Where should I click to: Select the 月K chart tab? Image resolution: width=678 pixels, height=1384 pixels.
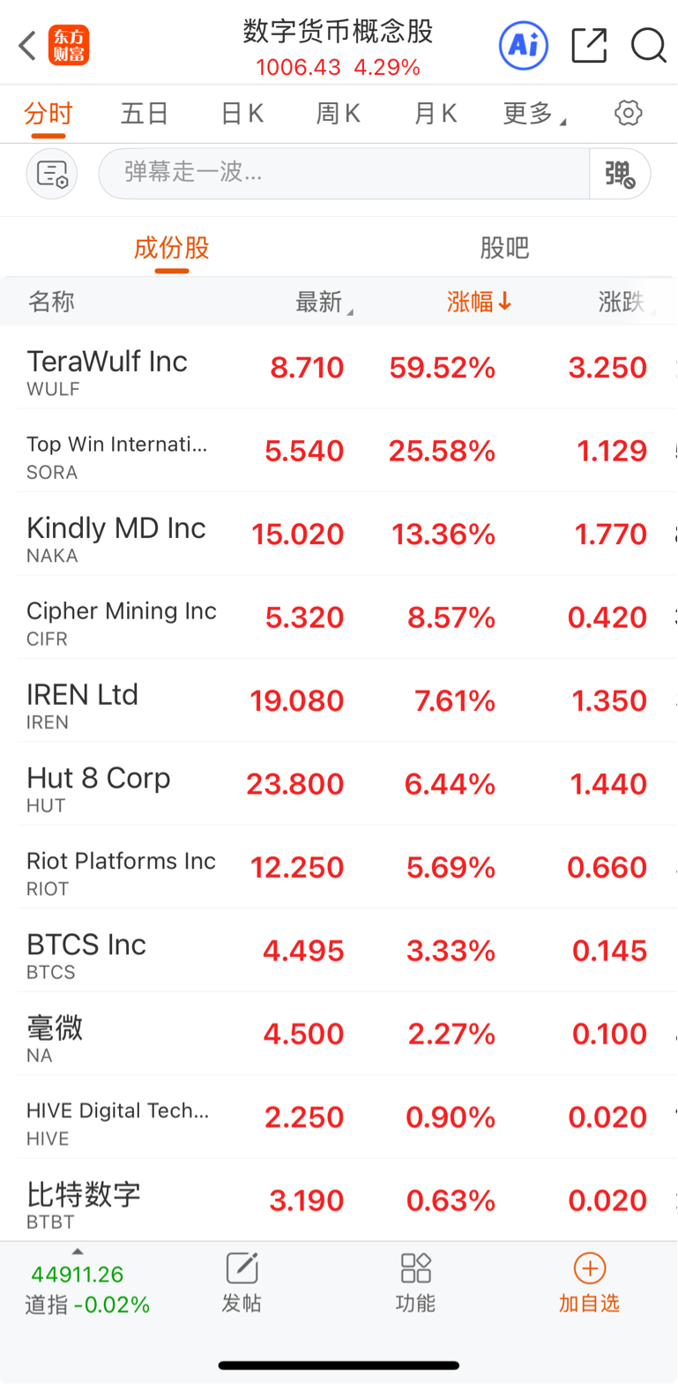(436, 114)
